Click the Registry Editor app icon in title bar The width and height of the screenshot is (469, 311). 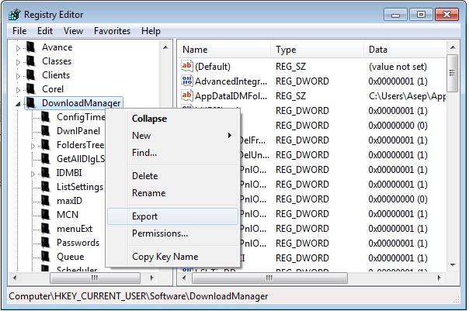click(x=14, y=14)
